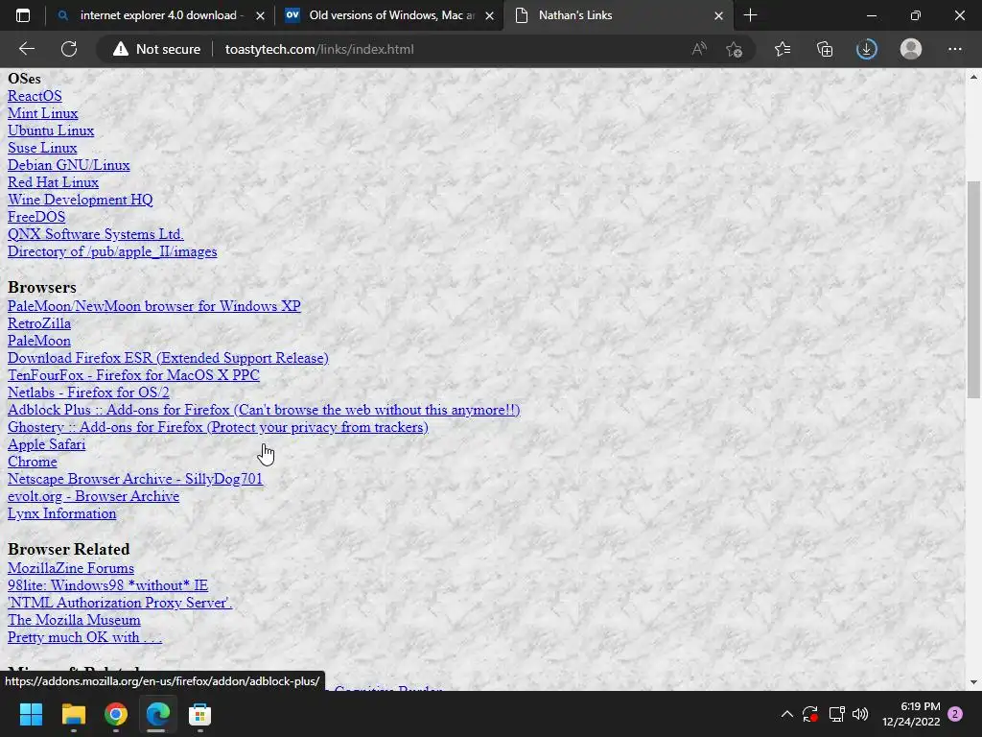Close the internet explorer 4.0 download tab

261,15
